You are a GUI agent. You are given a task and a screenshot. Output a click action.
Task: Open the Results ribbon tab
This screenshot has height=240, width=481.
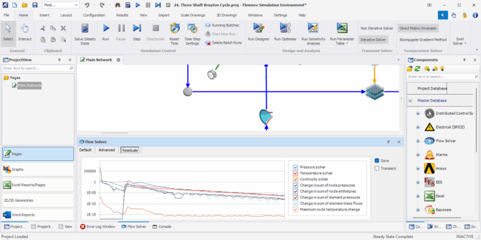tap(122, 15)
